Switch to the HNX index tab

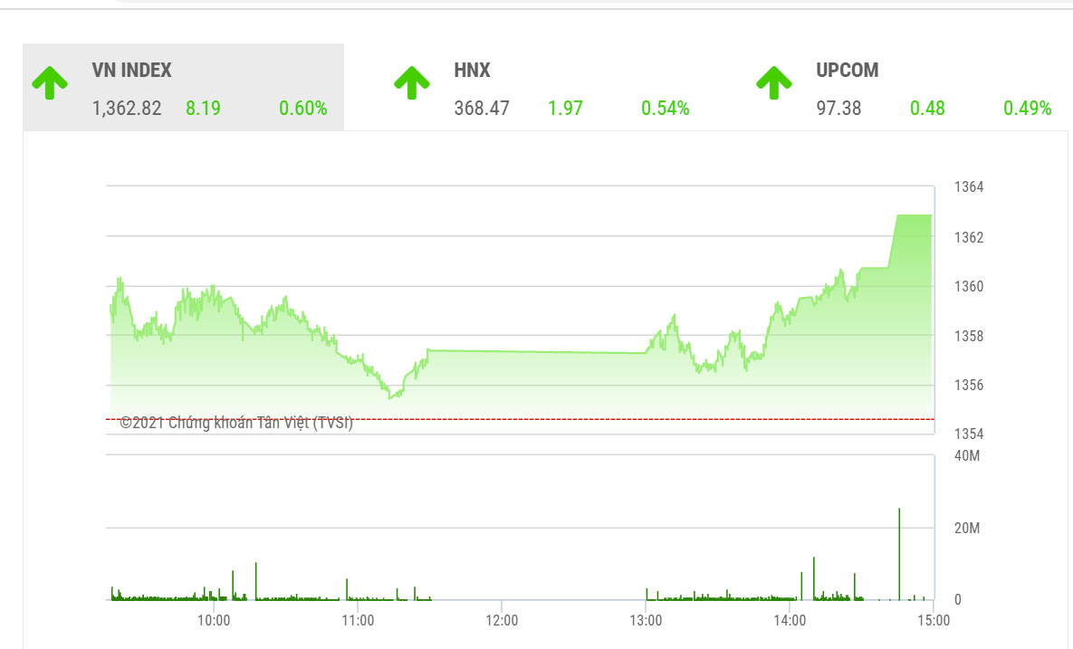click(472, 71)
